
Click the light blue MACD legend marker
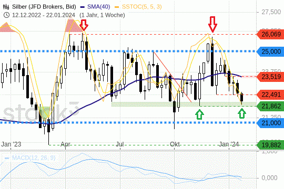click(7, 158)
